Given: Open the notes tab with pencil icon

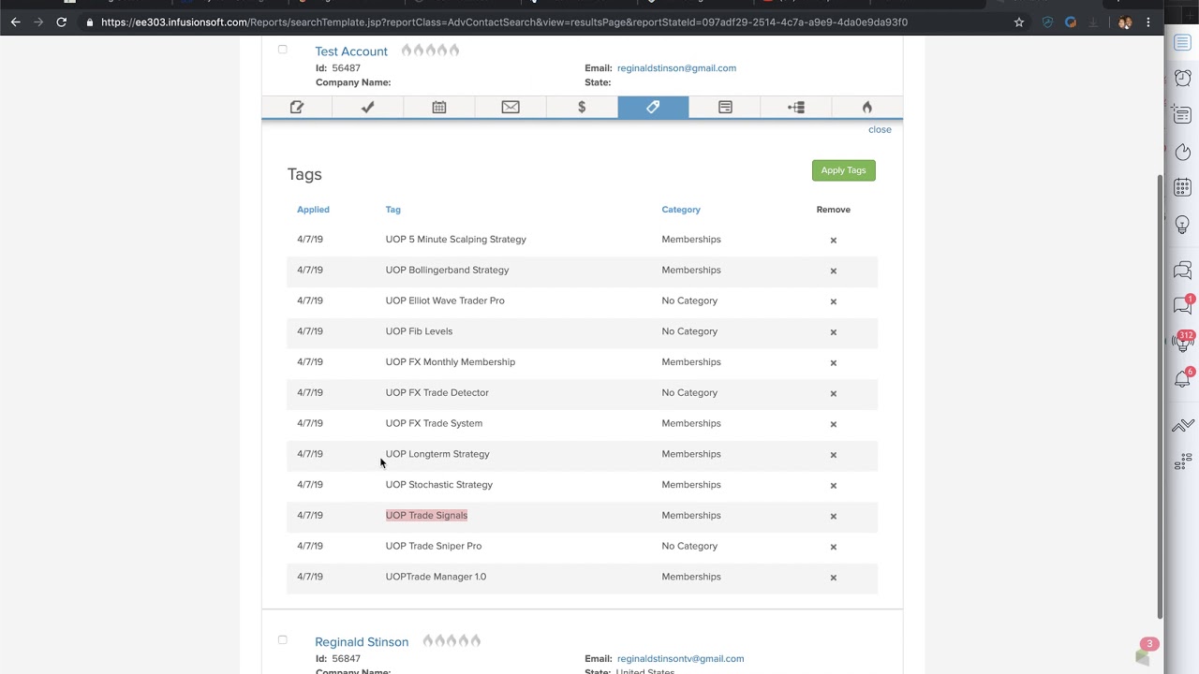Looking at the screenshot, I should pos(297,108).
